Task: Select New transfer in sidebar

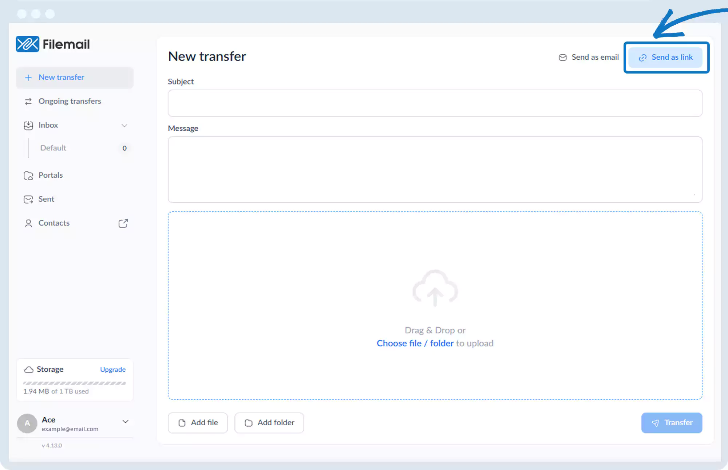Action: click(x=61, y=77)
